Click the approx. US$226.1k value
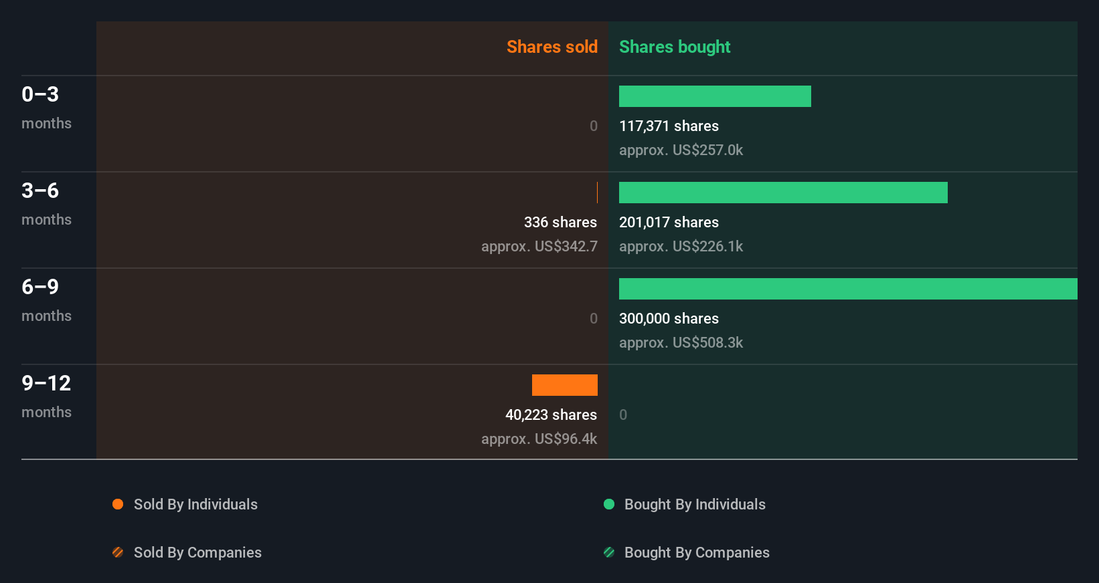Viewport: 1099px width, 583px height. [681, 246]
